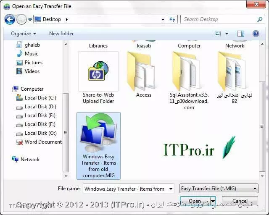Click the Network icon in sidebar
The height and width of the screenshot is (215, 269).
click(15, 159)
